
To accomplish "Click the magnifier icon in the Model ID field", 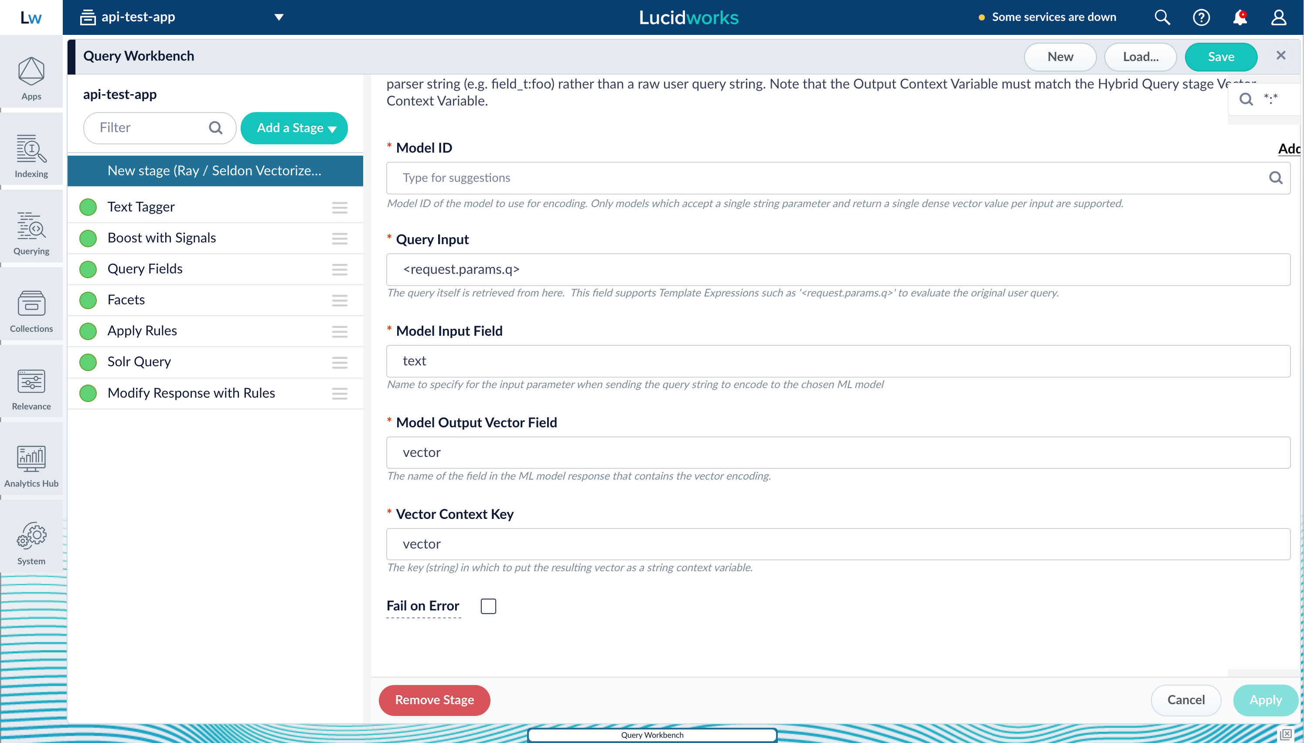I will click(1275, 177).
